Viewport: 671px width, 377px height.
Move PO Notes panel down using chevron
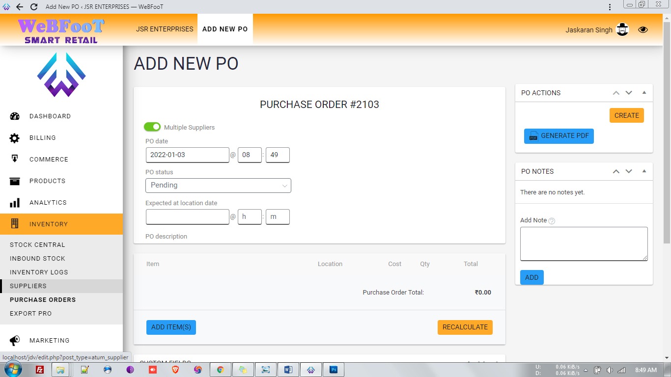pyautogui.click(x=629, y=171)
